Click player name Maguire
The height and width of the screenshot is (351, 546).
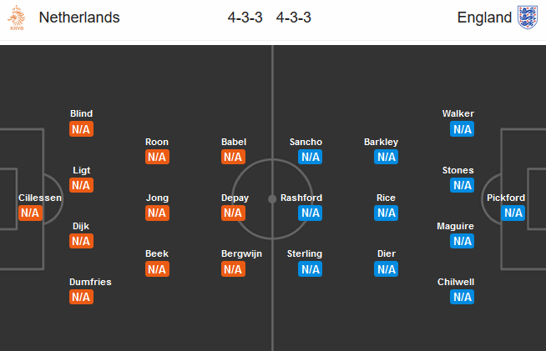point(455,226)
